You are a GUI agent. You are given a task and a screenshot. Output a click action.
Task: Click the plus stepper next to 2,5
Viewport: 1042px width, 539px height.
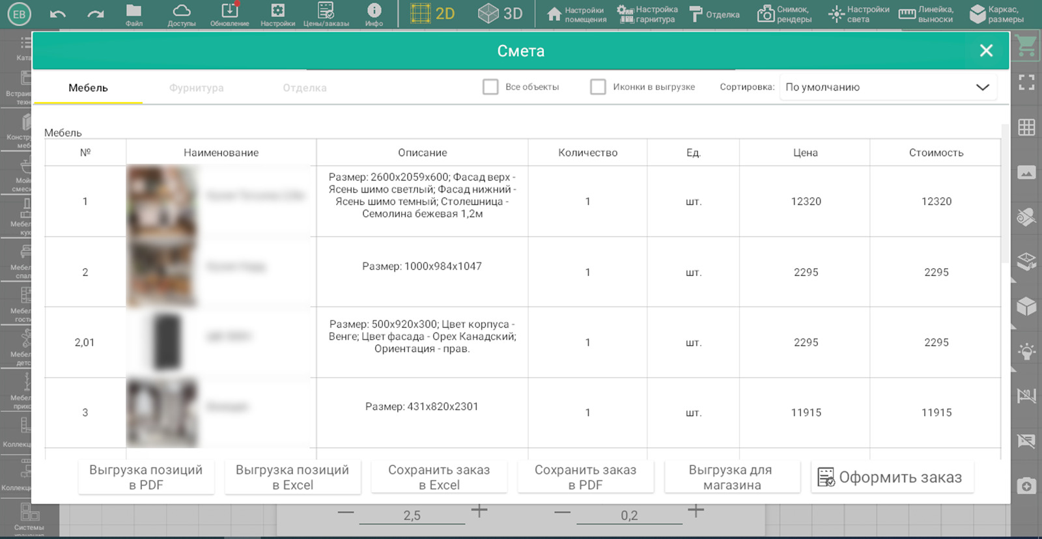point(479,511)
